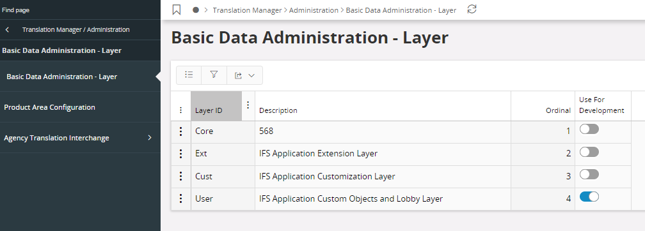Viewport: 645px width, 231px height.
Task: Click Translation Manager breadcrumb link
Action: [247, 10]
